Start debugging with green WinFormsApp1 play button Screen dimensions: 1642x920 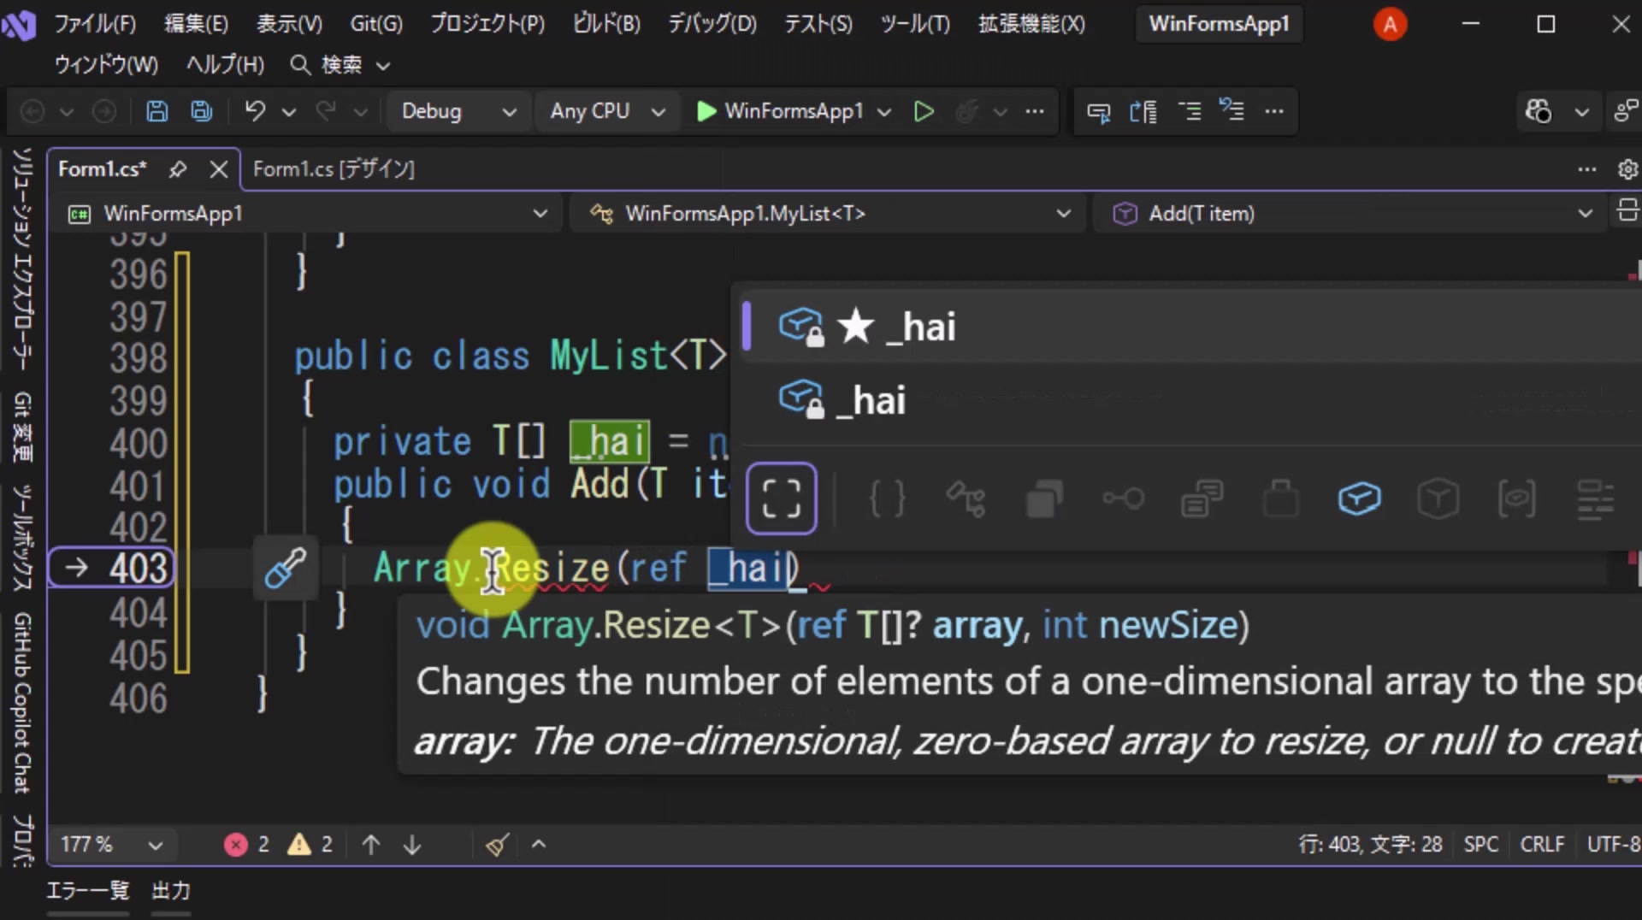[779, 111]
